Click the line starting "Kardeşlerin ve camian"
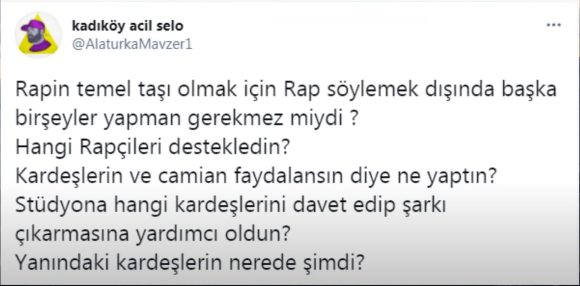580x286 pixels. pos(256,176)
